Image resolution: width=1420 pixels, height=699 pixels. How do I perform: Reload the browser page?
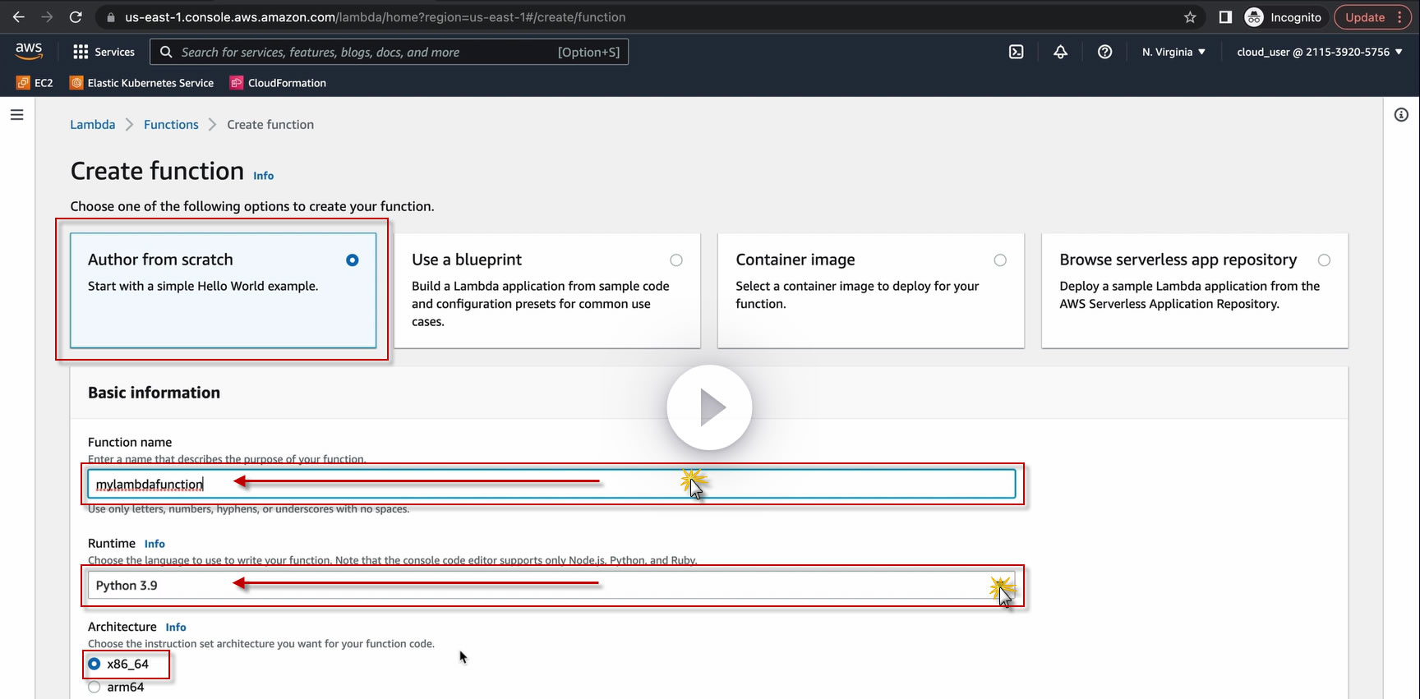pyautogui.click(x=76, y=17)
